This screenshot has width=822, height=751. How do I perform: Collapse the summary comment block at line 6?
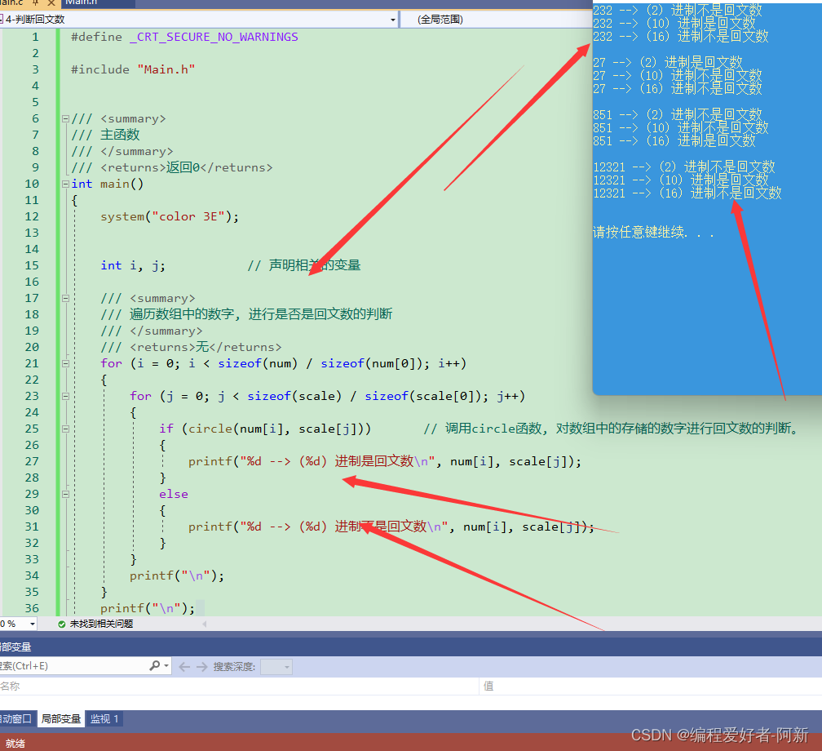[65, 118]
